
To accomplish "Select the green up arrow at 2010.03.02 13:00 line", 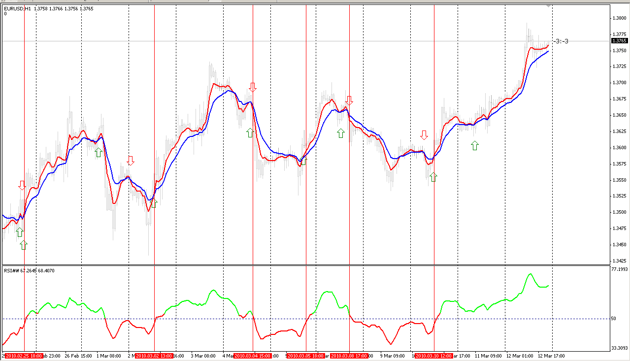I will click(x=153, y=202).
